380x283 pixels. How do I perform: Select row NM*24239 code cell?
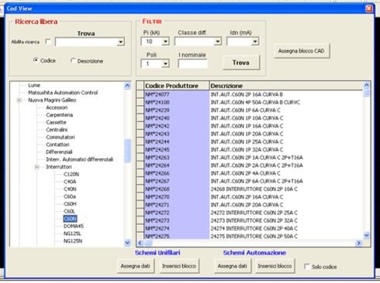(176, 111)
